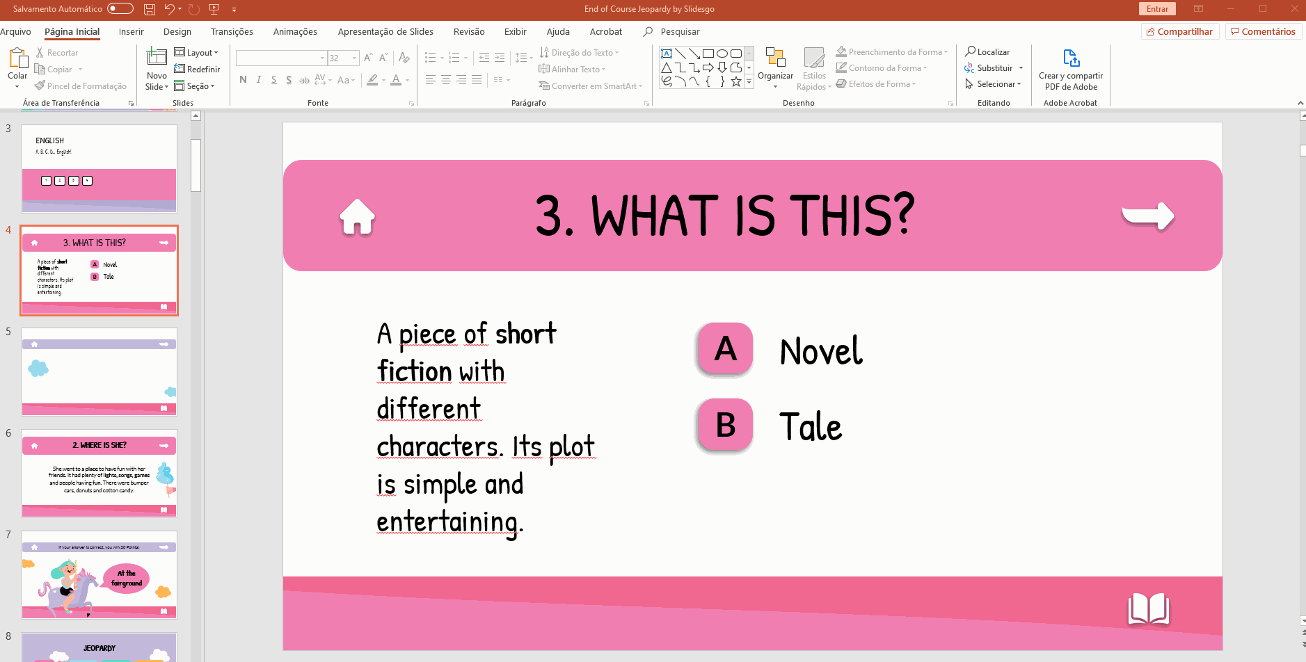Toggle Salvamento Automático switch
The width and height of the screenshot is (1306, 662).
click(120, 9)
